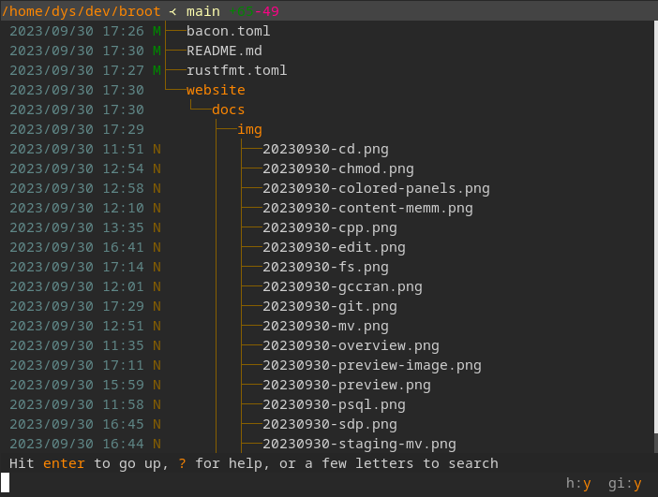The image size is (658, 497).
Task: Click the N git status of 20230930-staging-mv.png
Action: (x=157, y=445)
